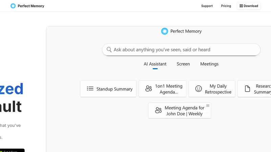Screen dimensions: 271x152
Task: Open the Research Summary card
Action: (254, 89)
